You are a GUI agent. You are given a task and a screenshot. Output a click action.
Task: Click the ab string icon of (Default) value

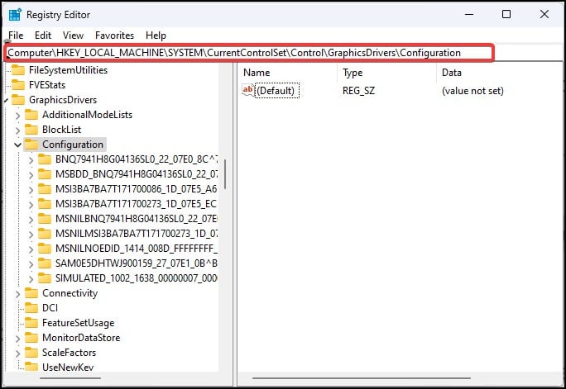pos(248,90)
